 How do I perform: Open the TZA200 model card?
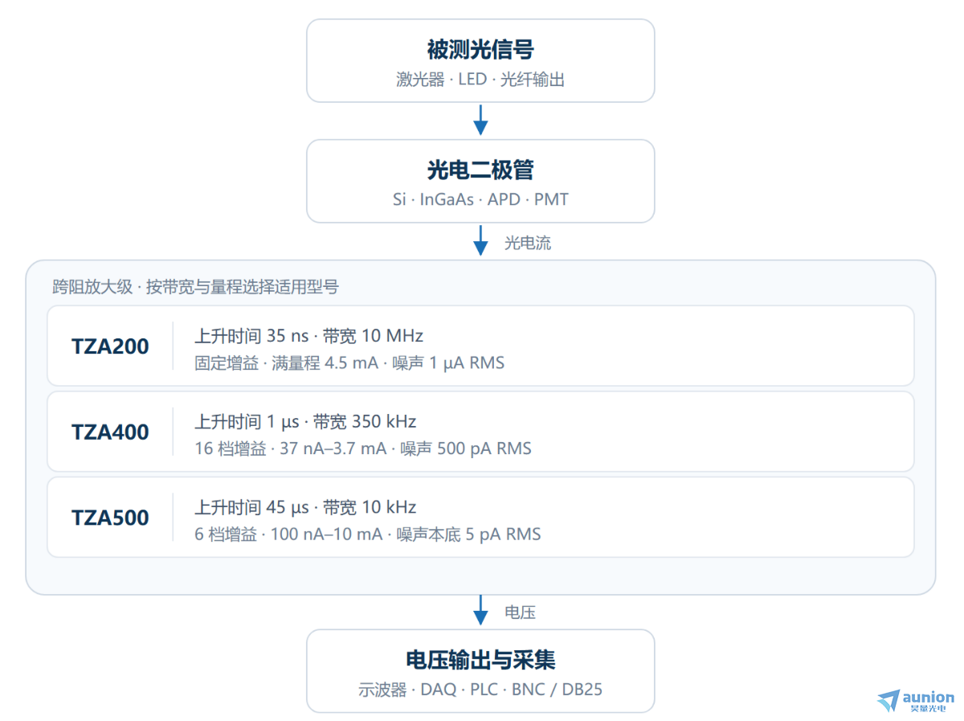point(480,346)
